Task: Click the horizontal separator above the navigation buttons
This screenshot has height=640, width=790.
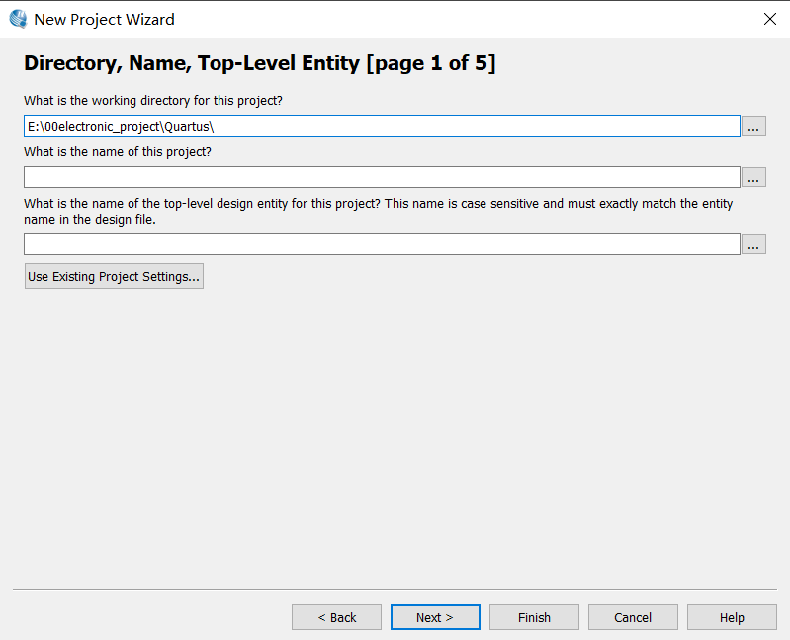Action: [395, 590]
